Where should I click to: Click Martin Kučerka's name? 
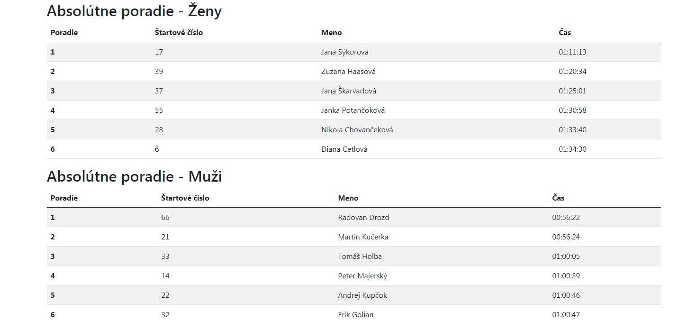[363, 237]
